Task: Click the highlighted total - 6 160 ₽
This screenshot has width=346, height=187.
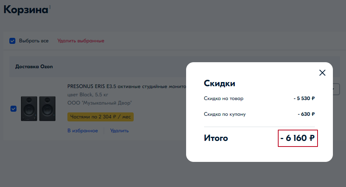Action: 298,138
